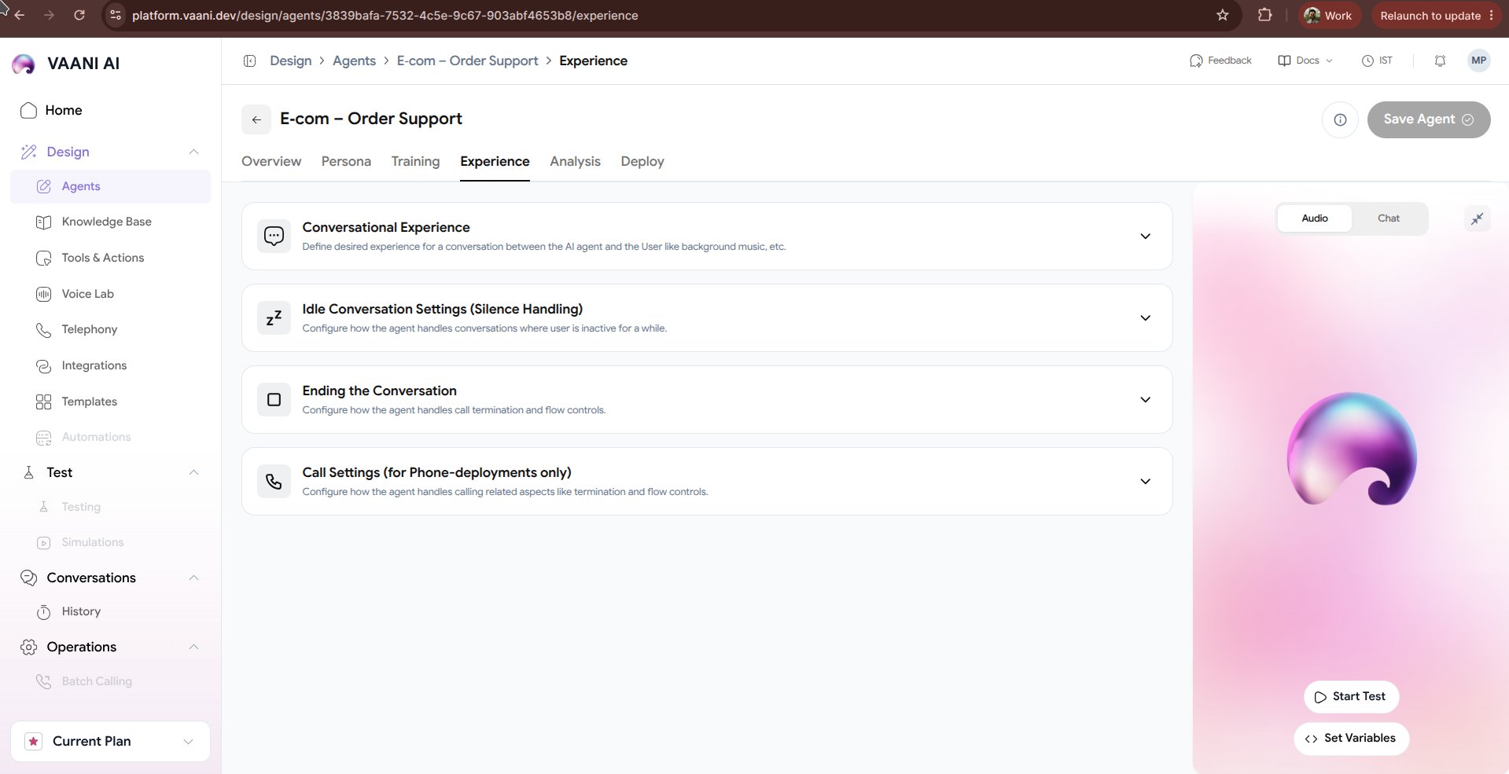This screenshot has height=774, width=1509.
Task: Click the Agents breadcrumb link
Action: tap(354, 61)
